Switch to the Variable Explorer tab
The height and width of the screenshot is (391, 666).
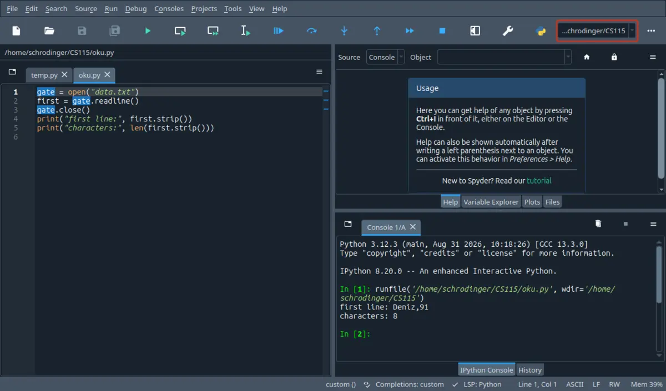[491, 202]
